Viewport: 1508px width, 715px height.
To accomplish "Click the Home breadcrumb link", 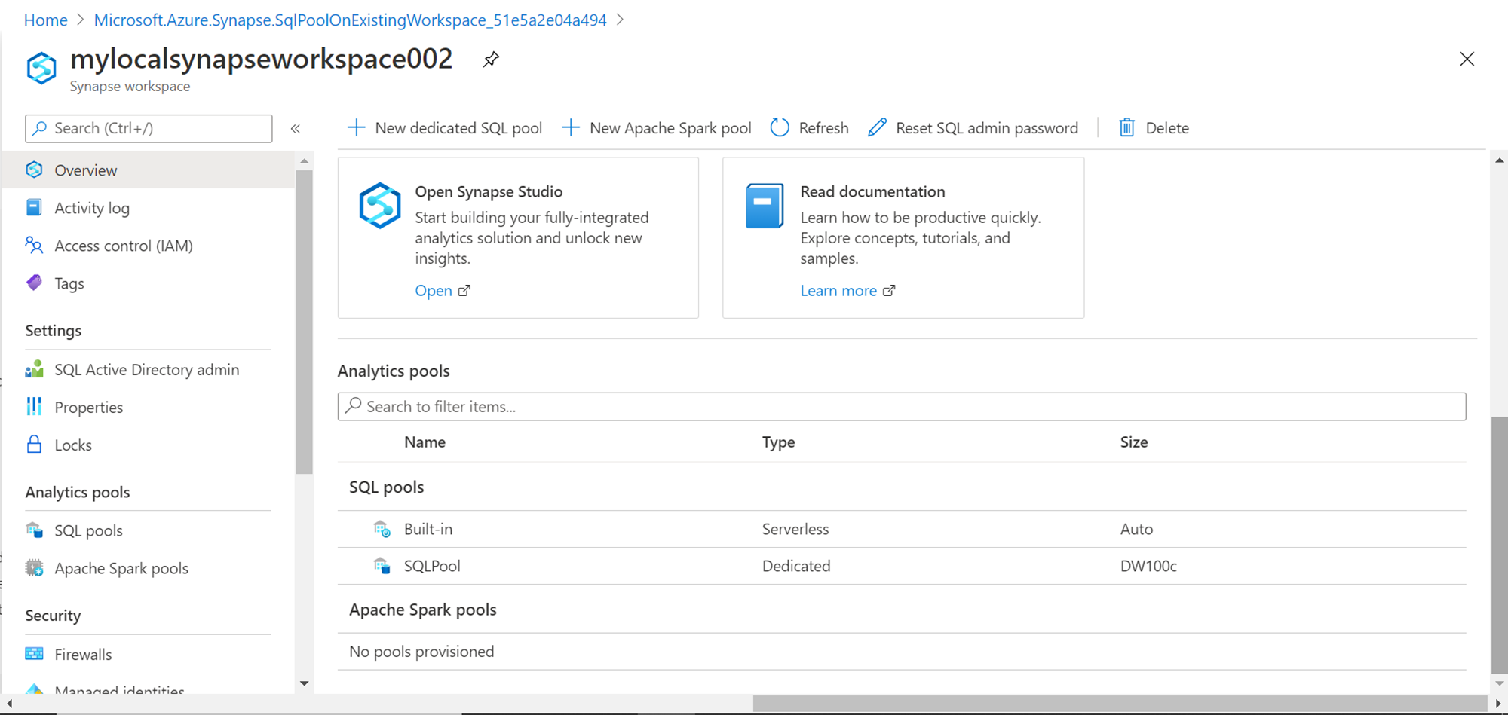I will click(46, 20).
